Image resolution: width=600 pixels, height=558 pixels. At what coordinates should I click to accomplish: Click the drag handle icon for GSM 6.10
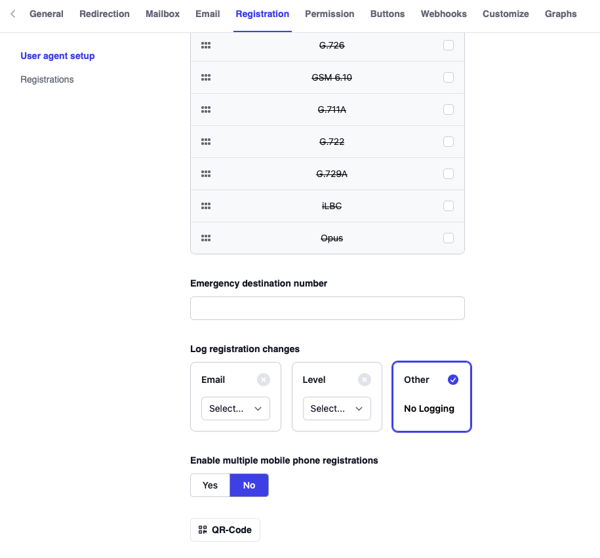coord(206,77)
